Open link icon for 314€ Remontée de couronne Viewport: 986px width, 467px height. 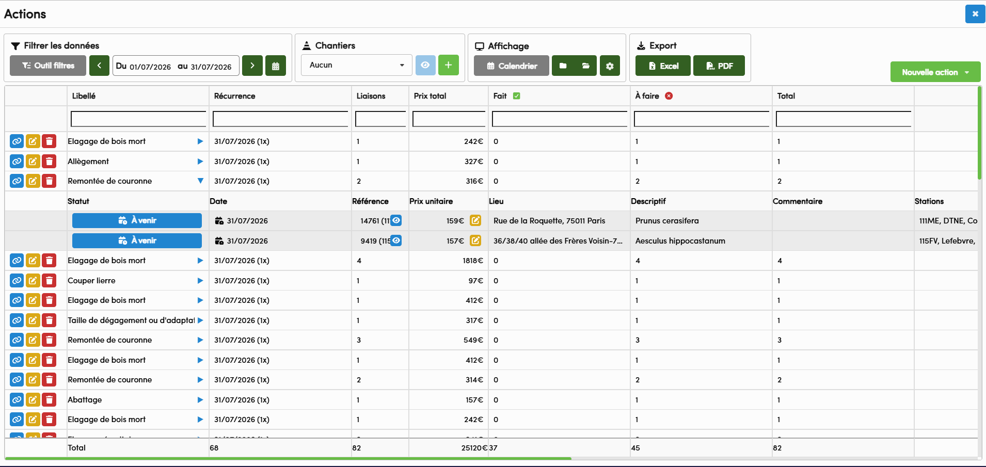pos(17,380)
